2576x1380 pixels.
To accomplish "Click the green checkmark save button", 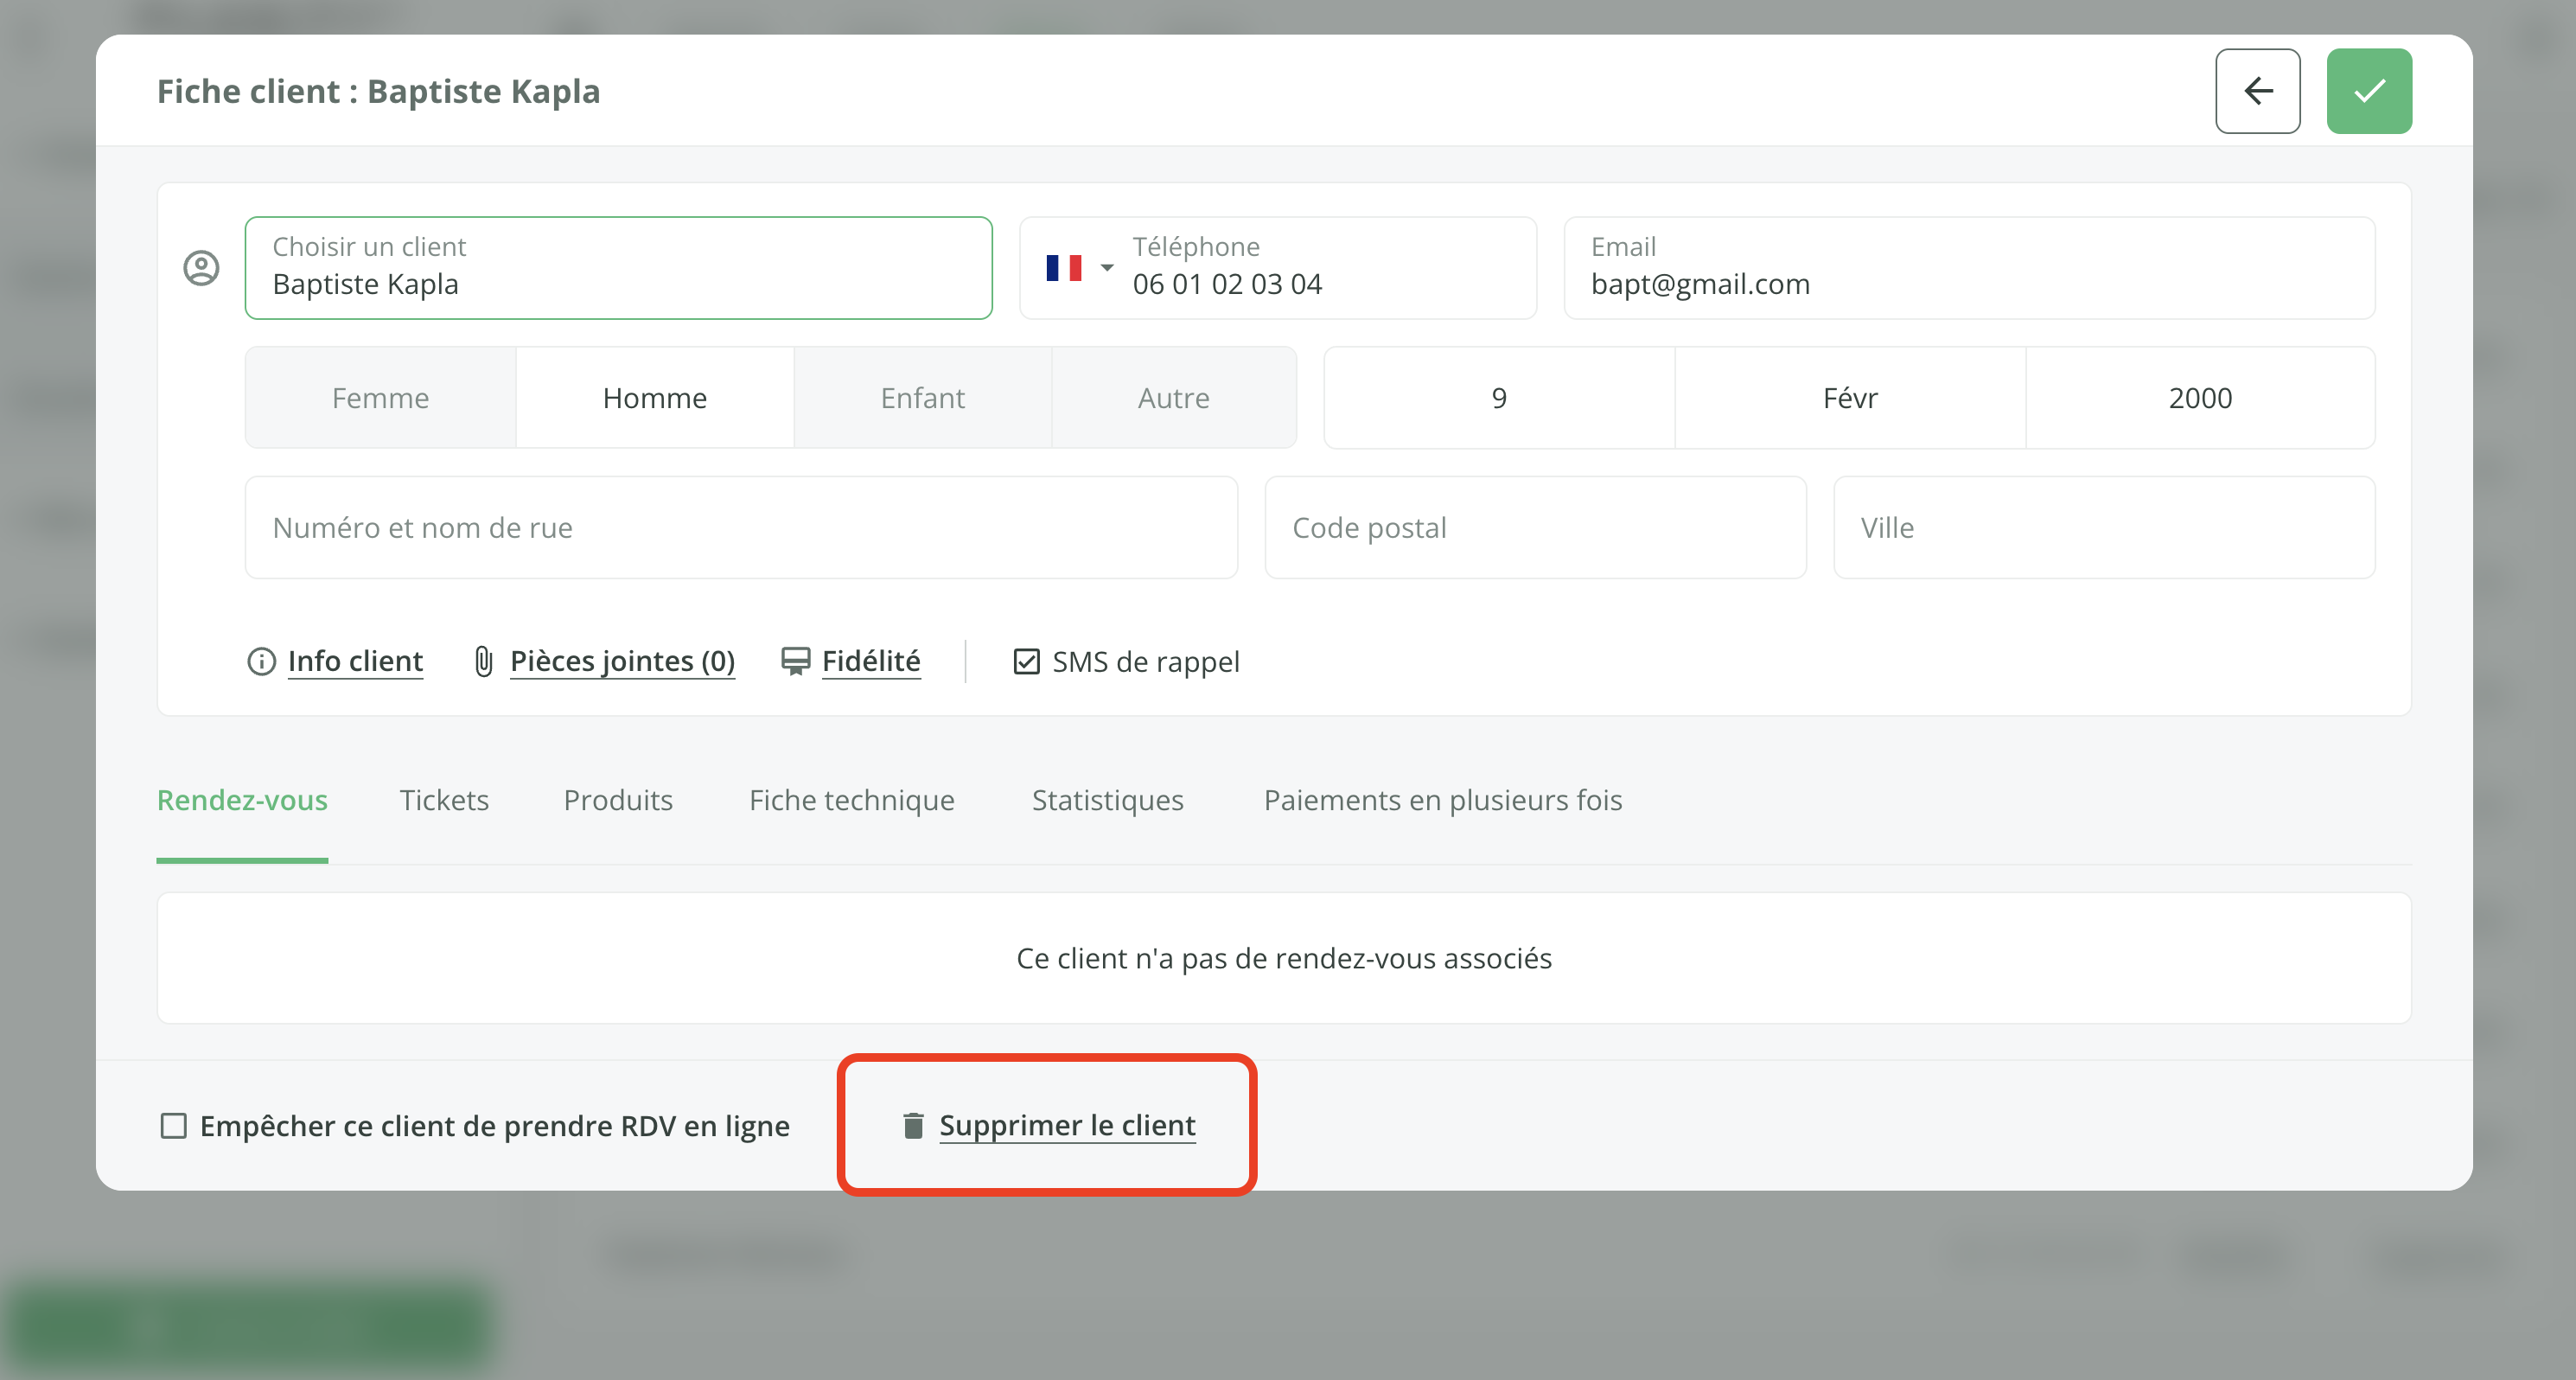I will click(x=2368, y=91).
